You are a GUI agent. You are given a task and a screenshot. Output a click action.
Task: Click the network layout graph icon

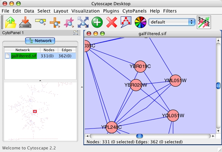tap(126, 22)
